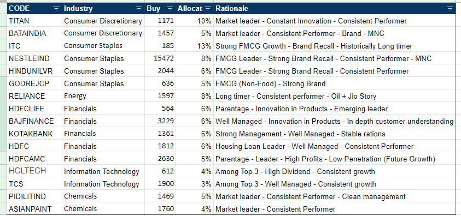This screenshot has height=216, width=461.
Task: Open the Allocat column filter icon
Action: click(208, 9)
